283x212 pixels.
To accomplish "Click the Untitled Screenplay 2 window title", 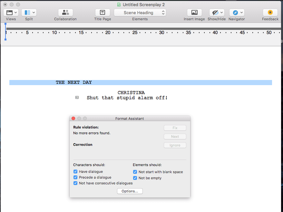I will (x=144, y=4).
